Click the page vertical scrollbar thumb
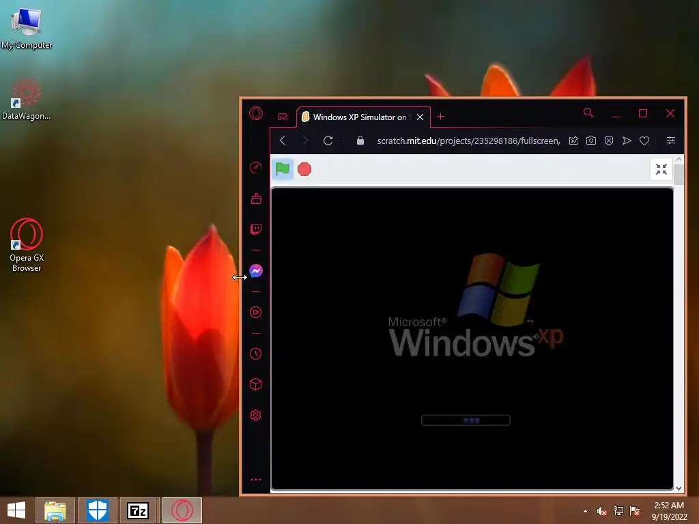The image size is (699, 524). 679,175
